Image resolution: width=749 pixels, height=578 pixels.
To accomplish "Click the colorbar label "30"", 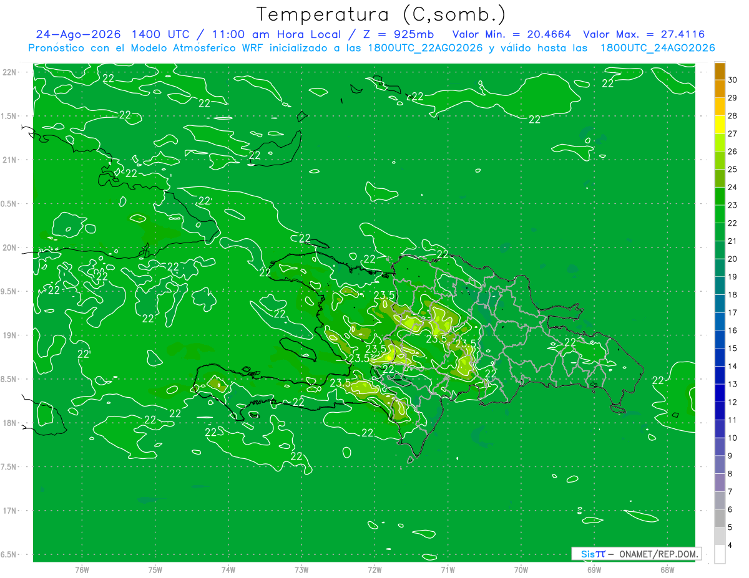I will pyautogui.click(x=733, y=80).
